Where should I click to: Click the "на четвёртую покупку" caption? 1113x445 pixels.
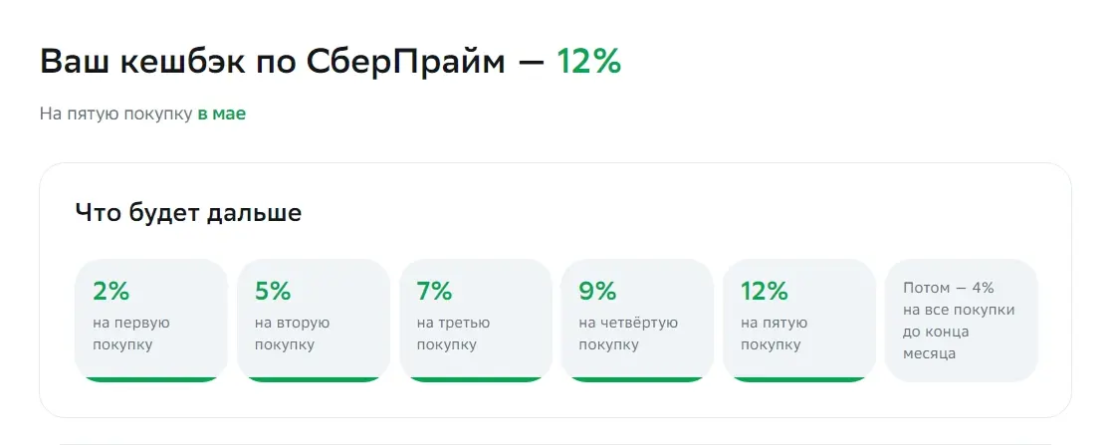628,334
